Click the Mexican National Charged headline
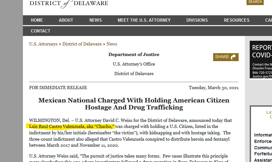The image size is (272, 162). (x=134, y=104)
